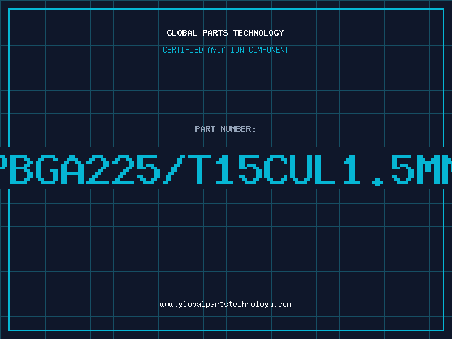452x339 pixels.
Task: Click the GLOBAL PARTS-TECHNOLOGY heading
Action: [x=225, y=33]
